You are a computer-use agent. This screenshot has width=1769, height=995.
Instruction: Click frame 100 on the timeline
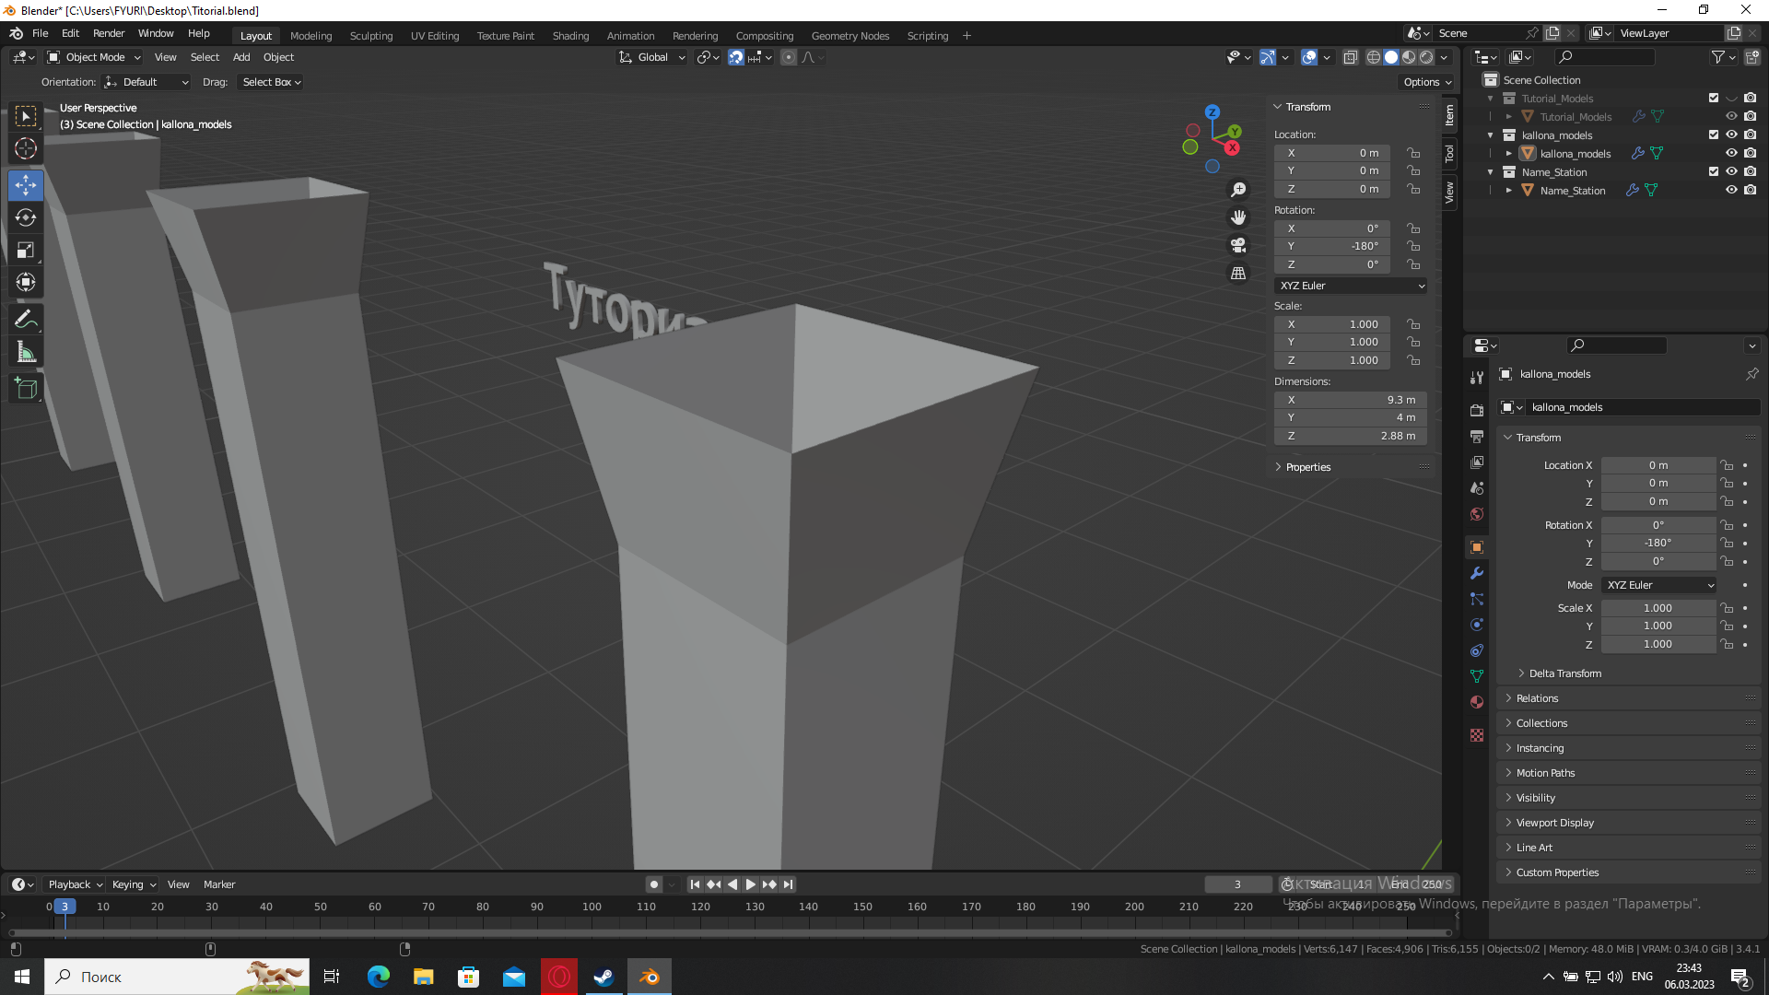tap(592, 907)
